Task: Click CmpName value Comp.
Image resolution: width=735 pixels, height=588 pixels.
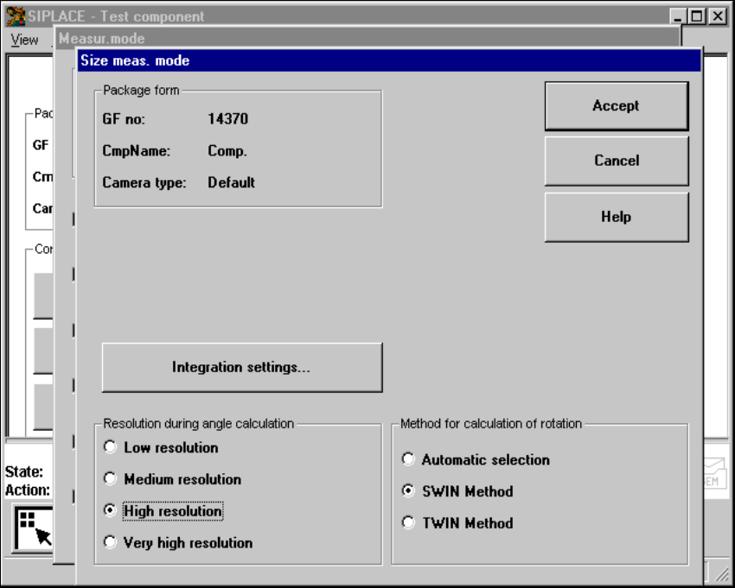Action: point(227,151)
